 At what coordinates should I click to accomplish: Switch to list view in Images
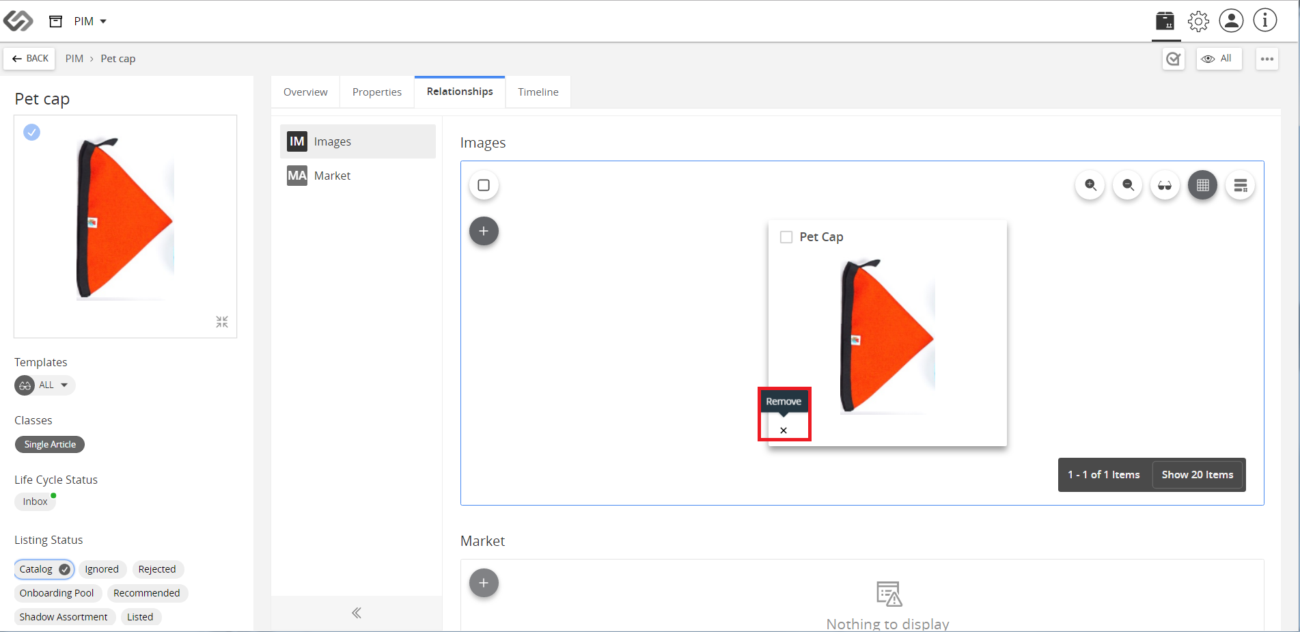pos(1240,185)
